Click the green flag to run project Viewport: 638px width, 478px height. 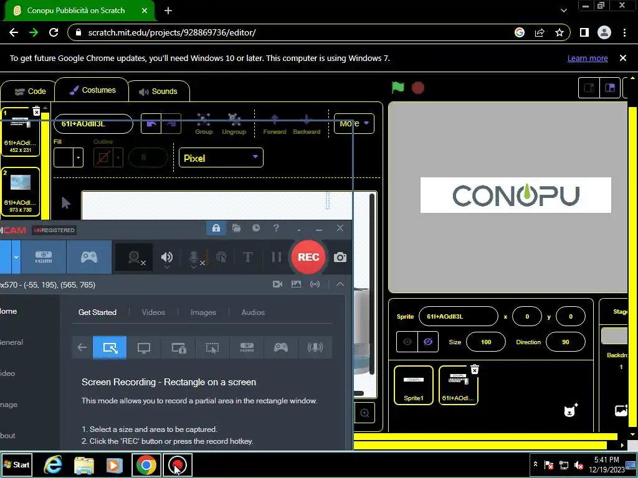coord(398,87)
